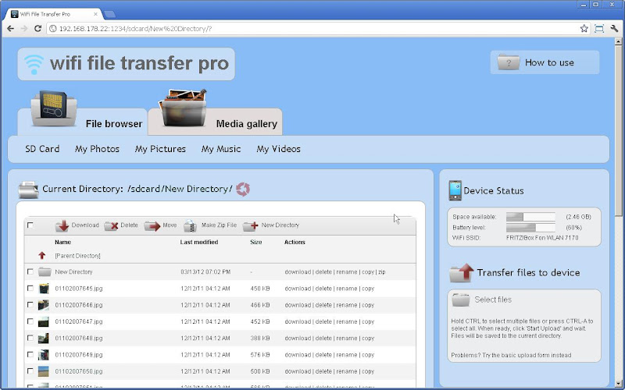Click the [Parent Directory] link
Screen dimensions: 625x390
pyautogui.click(x=77, y=256)
